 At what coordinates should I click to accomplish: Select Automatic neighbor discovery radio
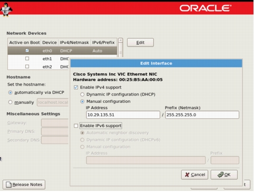(82, 133)
